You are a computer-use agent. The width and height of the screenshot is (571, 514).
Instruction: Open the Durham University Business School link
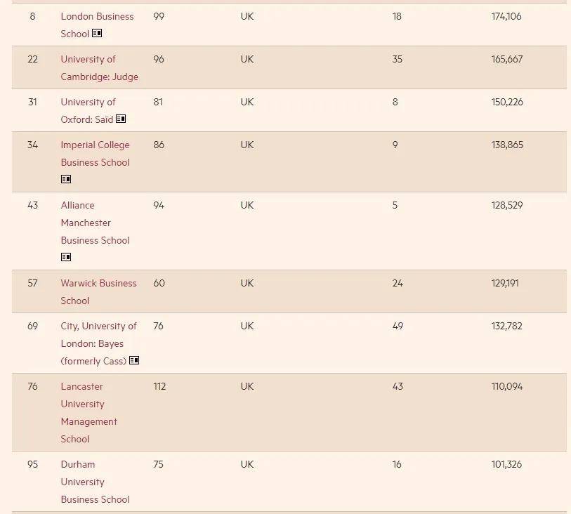(95, 482)
